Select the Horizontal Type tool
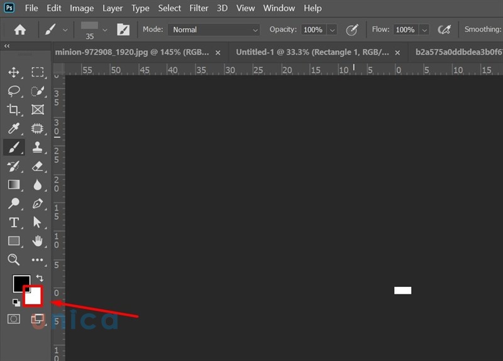The width and height of the screenshot is (503, 361). (x=14, y=222)
